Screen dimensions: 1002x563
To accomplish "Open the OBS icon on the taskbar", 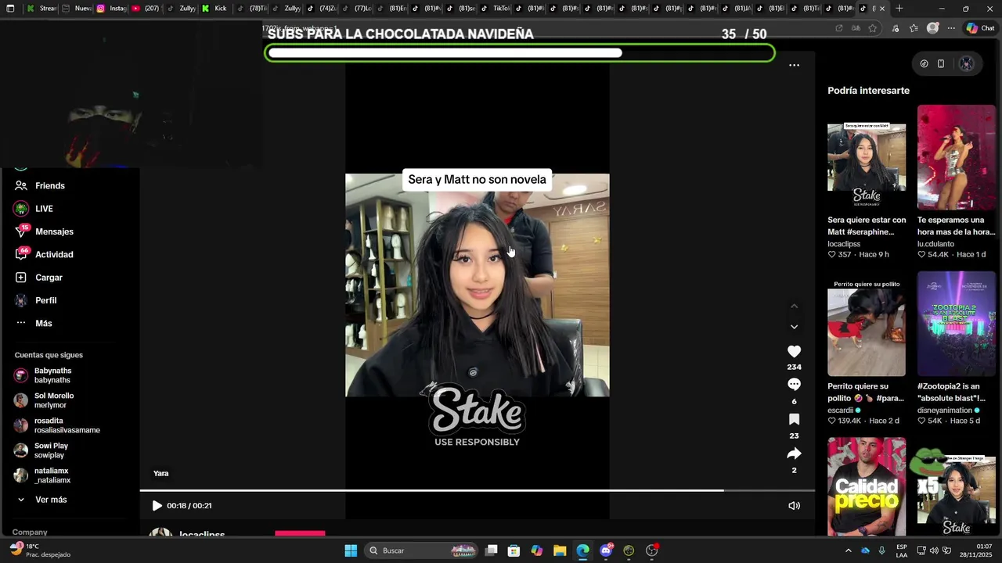I will click(x=652, y=550).
